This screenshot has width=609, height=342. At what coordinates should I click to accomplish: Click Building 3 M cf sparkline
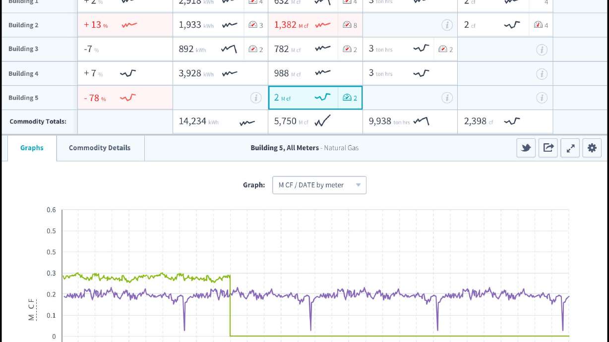322,49
